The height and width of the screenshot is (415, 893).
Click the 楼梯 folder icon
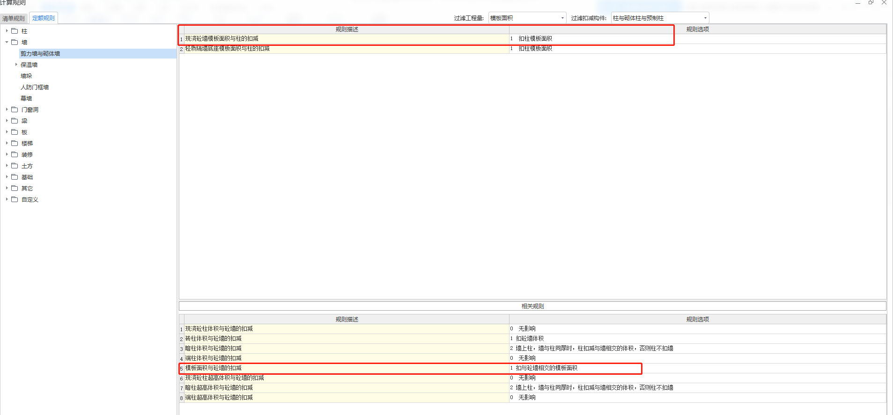tap(15, 143)
